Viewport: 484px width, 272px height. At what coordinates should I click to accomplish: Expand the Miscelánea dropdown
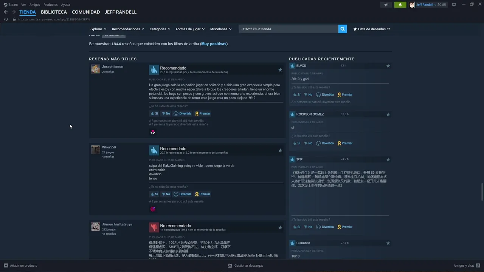click(x=221, y=29)
